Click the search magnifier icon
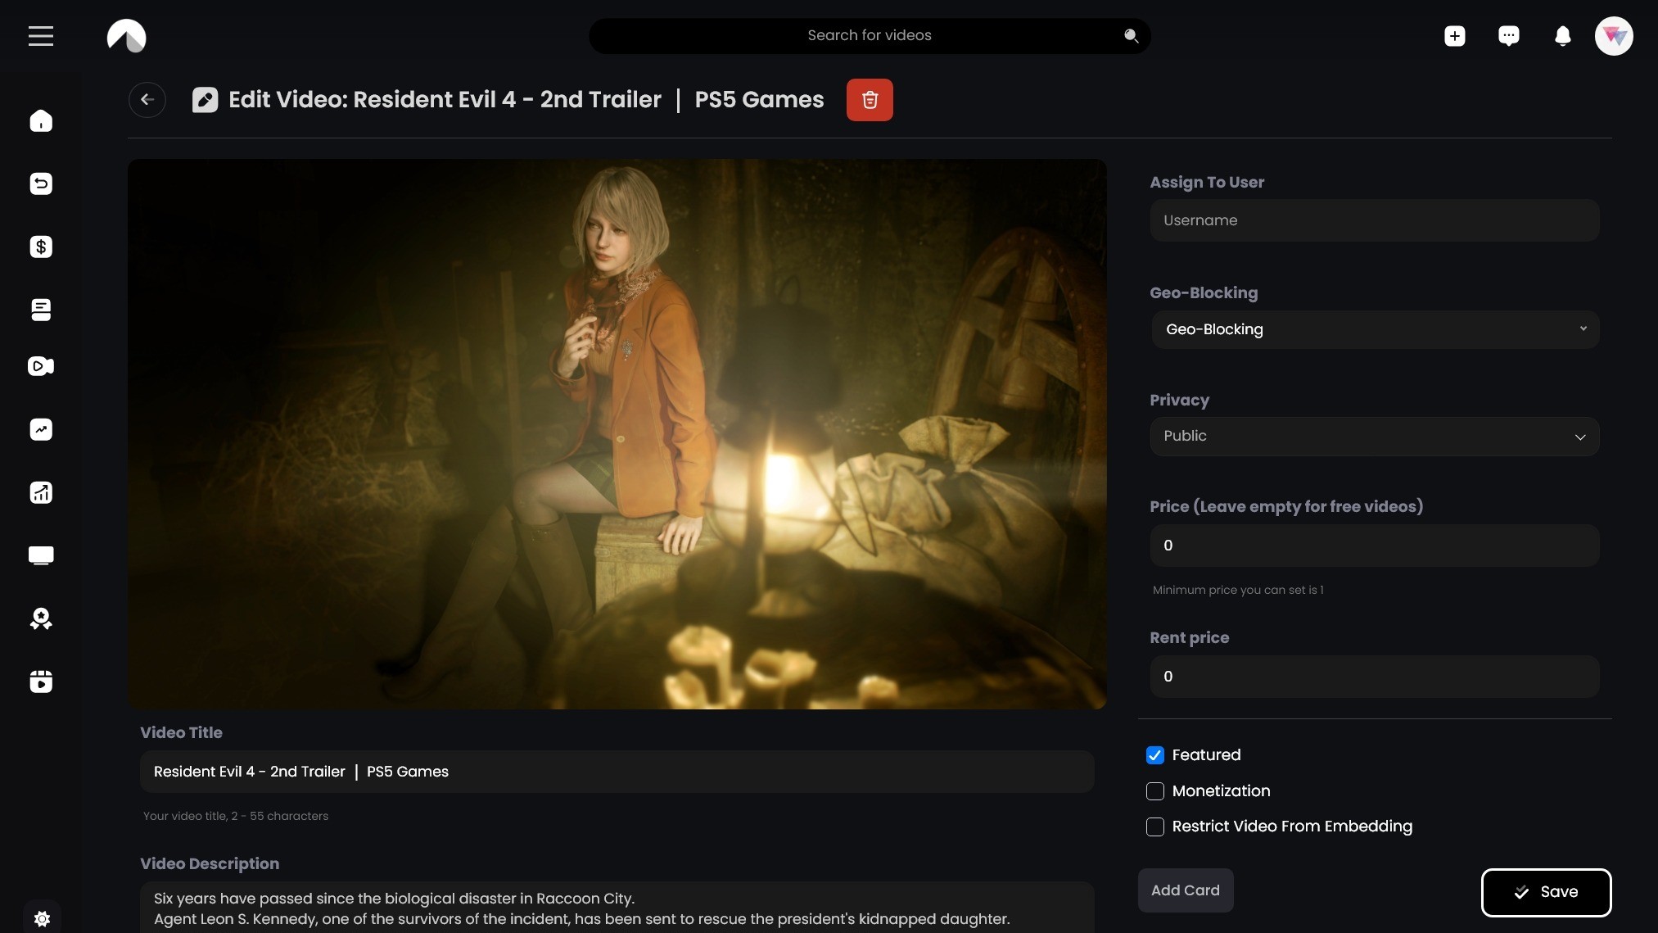The width and height of the screenshot is (1658, 933). [1131, 36]
